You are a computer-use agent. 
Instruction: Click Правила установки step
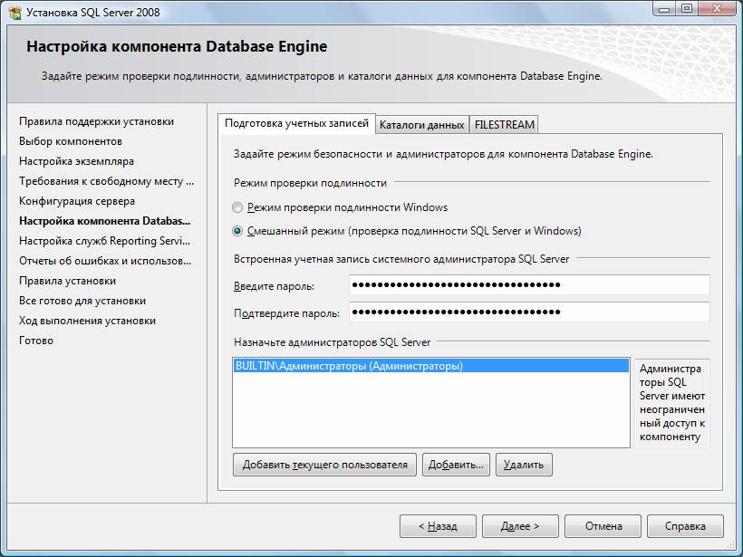click(67, 281)
